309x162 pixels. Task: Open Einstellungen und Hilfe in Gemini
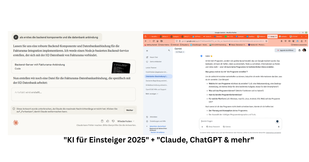click(156, 121)
